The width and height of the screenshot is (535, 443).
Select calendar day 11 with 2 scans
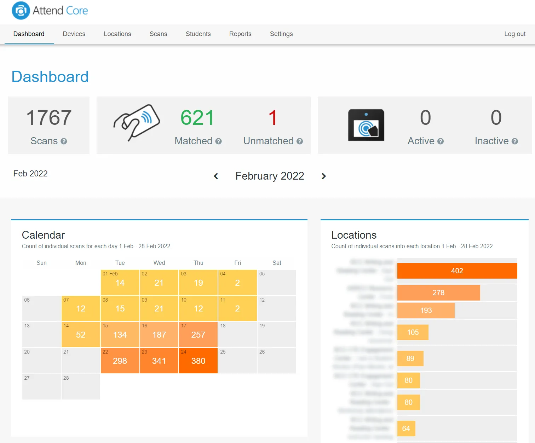[237, 308]
